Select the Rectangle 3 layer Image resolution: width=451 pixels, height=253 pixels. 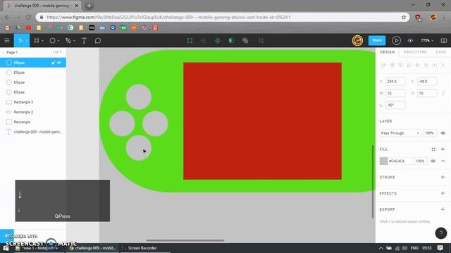[x=33, y=102]
